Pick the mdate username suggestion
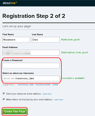95x116 pixels. point(55,85)
